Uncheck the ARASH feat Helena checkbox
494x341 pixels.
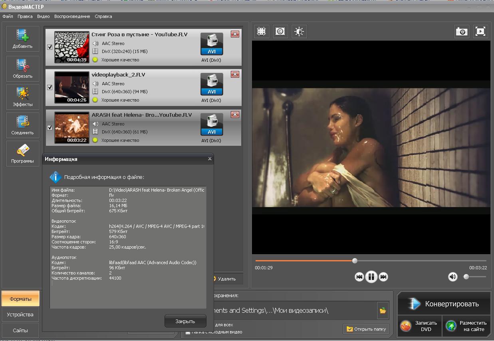tap(50, 127)
